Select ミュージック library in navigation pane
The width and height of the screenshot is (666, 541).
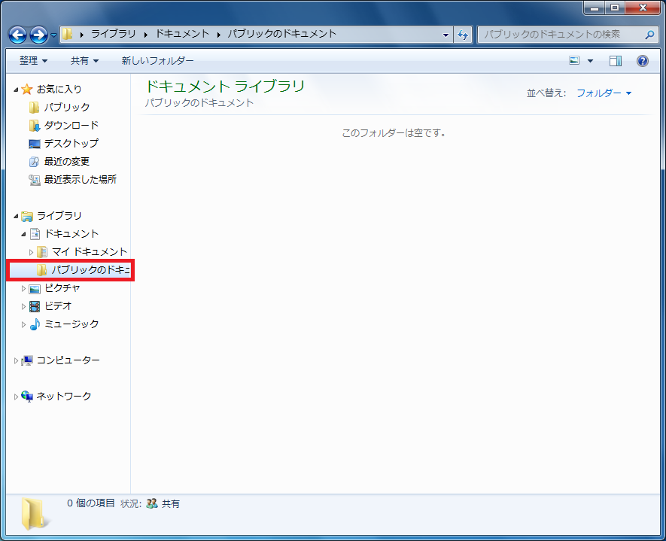tap(71, 324)
